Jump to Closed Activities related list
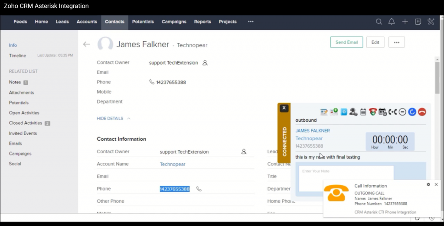444x226 pixels. click(26, 123)
